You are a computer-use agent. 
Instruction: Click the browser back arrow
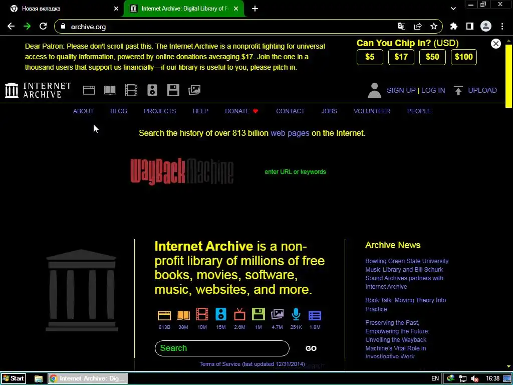[x=11, y=26]
